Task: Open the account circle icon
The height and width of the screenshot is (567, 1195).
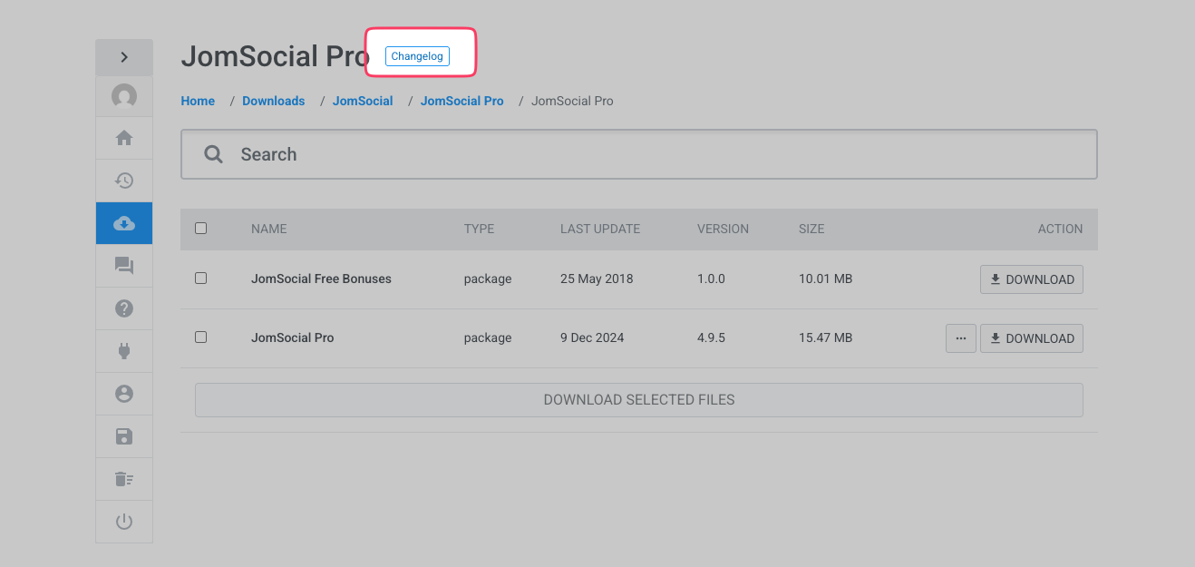Action: (x=124, y=394)
